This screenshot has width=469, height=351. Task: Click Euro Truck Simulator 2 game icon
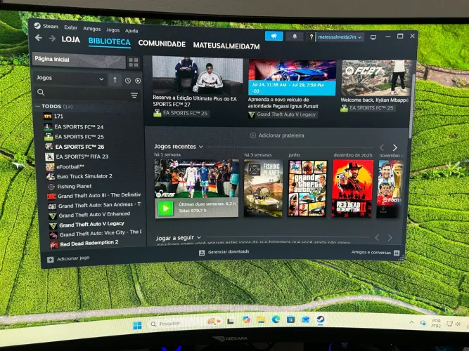pos(51,176)
